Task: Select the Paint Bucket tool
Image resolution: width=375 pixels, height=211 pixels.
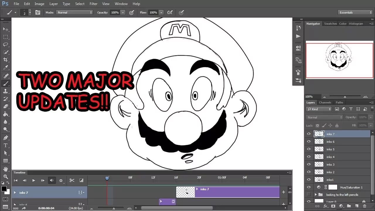Action: click(6, 114)
